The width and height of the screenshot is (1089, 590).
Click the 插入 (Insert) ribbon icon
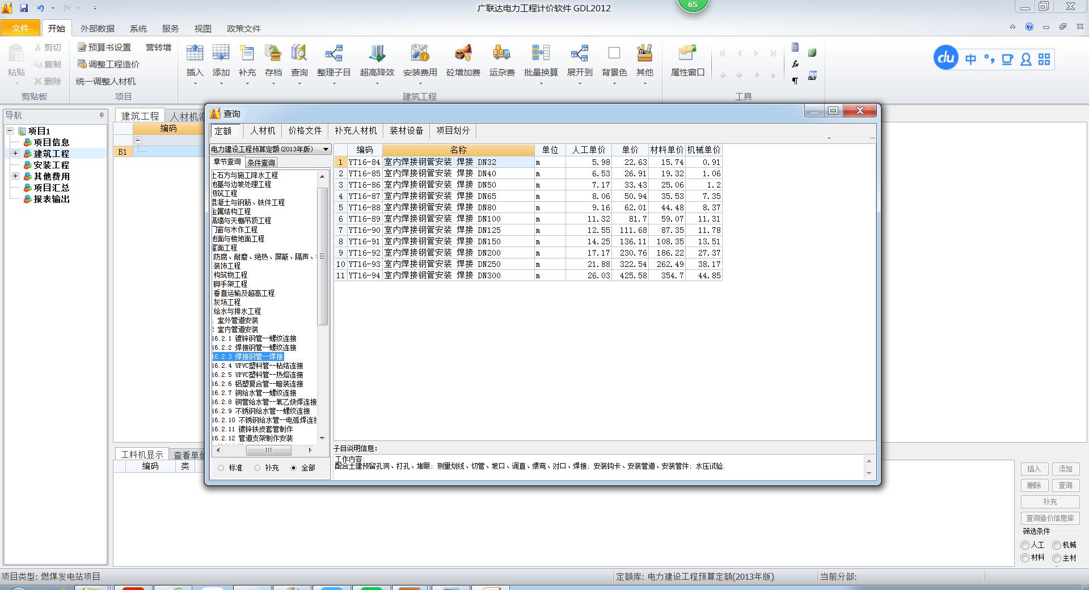click(195, 53)
